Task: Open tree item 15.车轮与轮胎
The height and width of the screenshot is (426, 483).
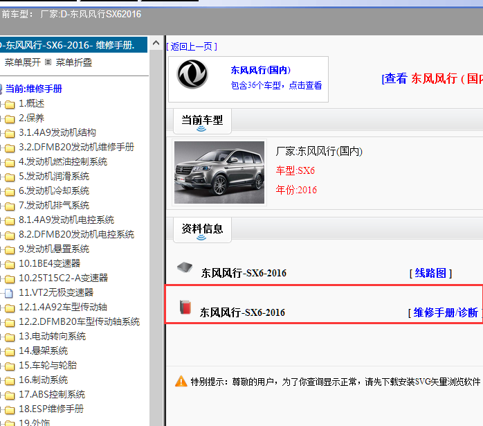Action: click(48, 365)
